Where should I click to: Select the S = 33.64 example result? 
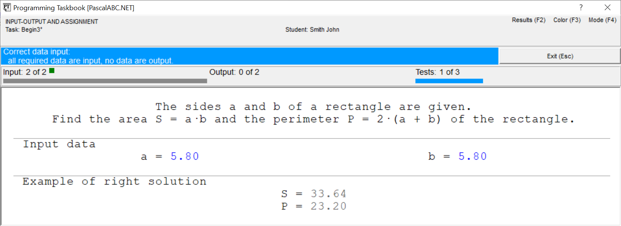coord(314,194)
